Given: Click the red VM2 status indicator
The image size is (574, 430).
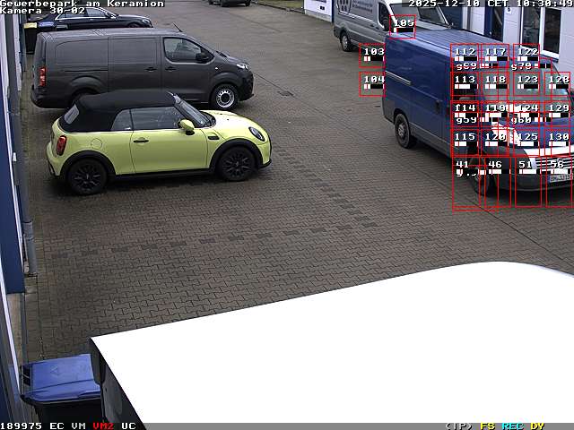Looking at the screenshot, I should tap(103, 426).
